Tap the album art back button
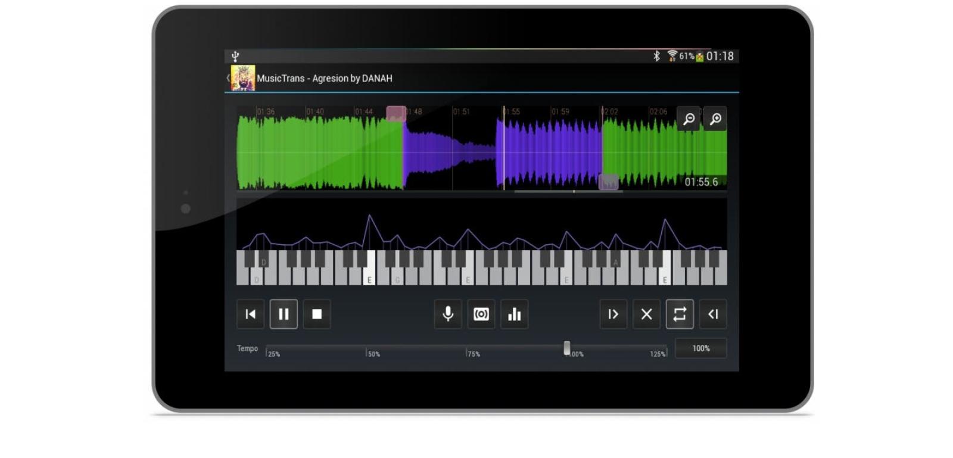This screenshot has width=953, height=458. pos(241,78)
